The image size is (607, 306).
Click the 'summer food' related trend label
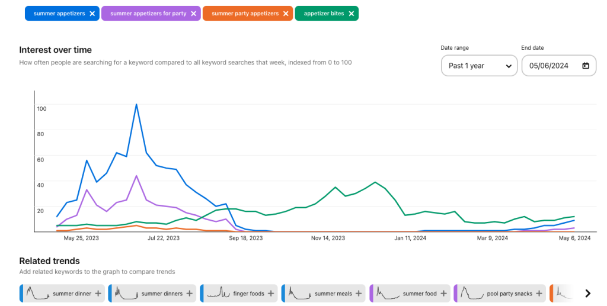419,294
